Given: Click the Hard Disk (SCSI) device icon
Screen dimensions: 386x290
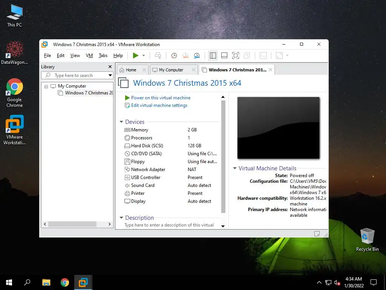Looking at the screenshot, I should [127, 146].
